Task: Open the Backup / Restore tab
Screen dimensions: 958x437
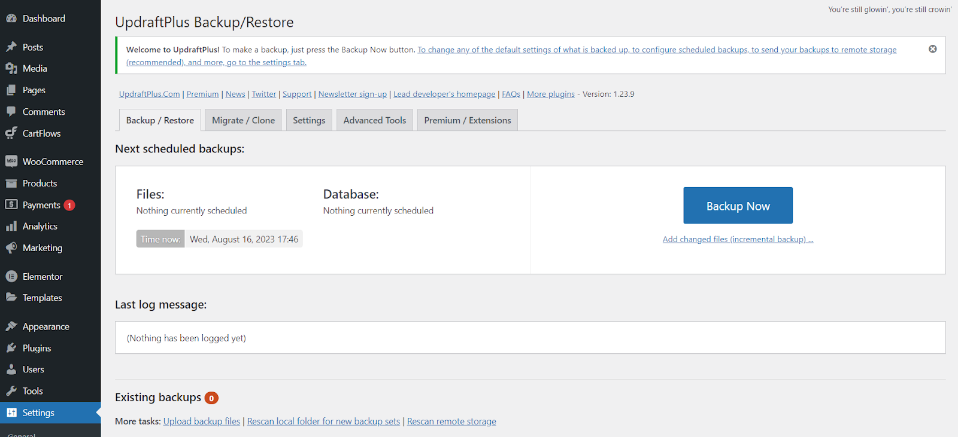Action: click(160, 120)
